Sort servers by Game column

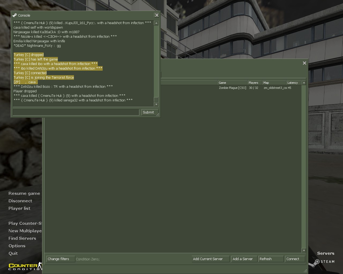[232, 83]
